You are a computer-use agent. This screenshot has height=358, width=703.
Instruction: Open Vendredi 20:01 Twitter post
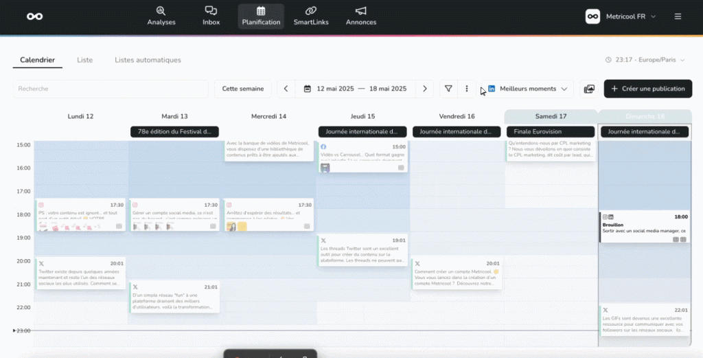457,273
